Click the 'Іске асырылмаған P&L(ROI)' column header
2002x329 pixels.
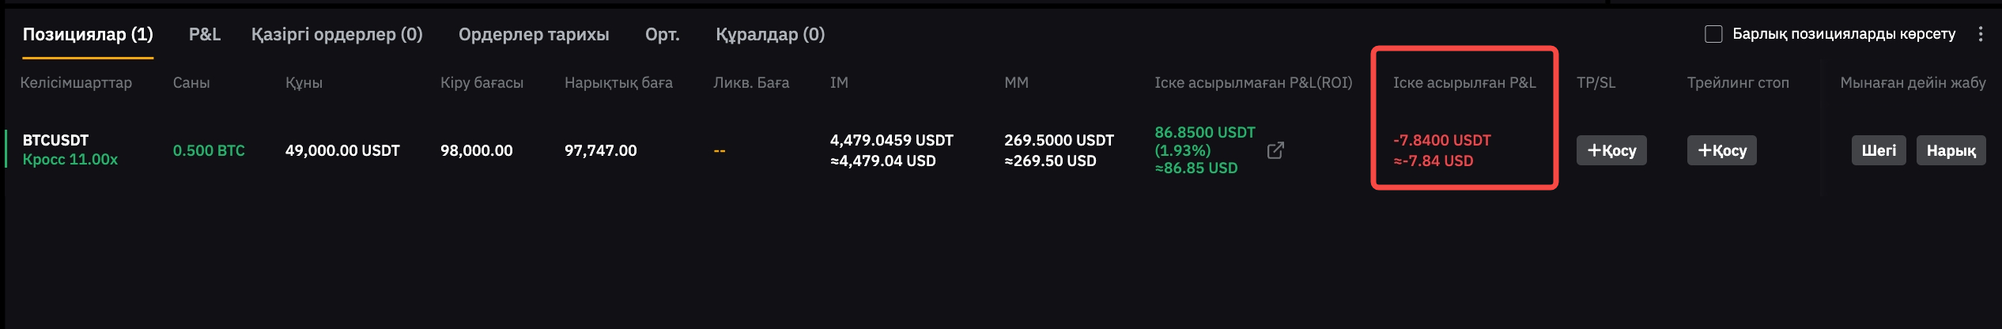[1253, 82]
